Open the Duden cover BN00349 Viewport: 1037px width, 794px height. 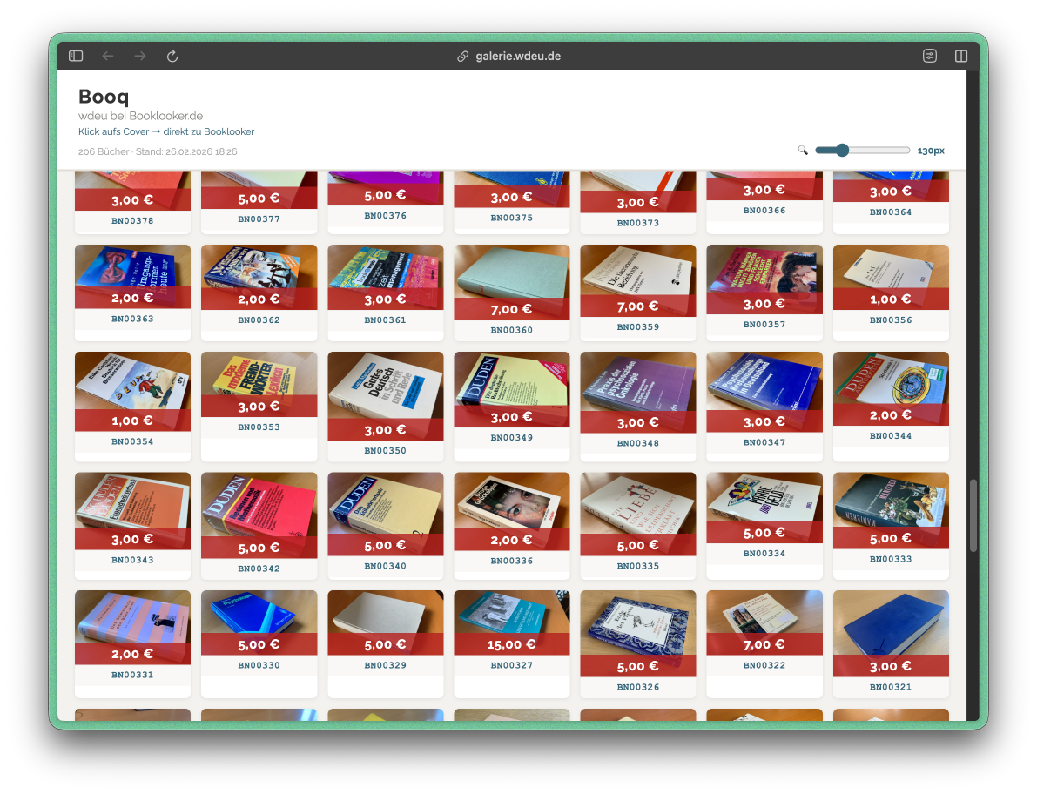click(511, 389)
